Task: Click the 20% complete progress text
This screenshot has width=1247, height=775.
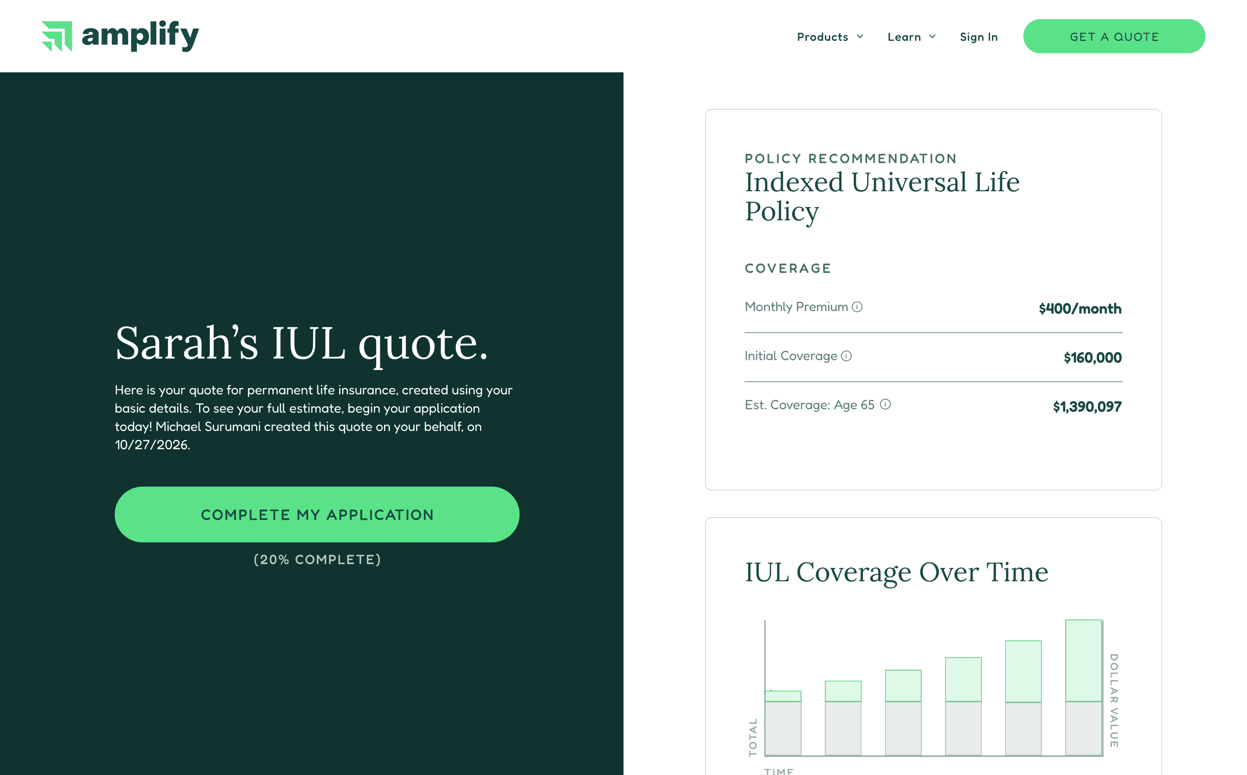Action: click(x=317, y=560)
